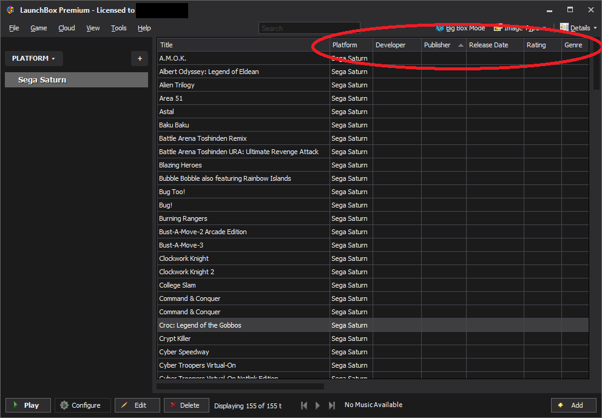Toggle the Publisher column sort arrow

tap(461, 46)
